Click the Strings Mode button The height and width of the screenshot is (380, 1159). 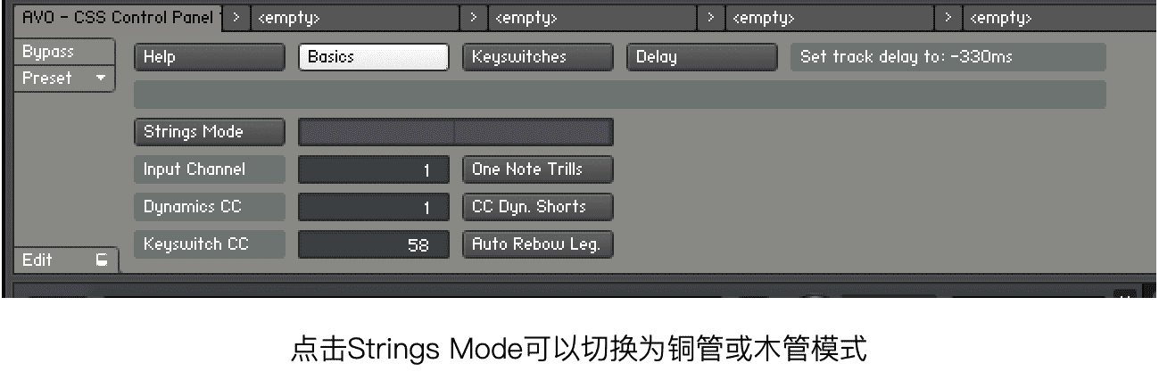[x=209, y=132]
